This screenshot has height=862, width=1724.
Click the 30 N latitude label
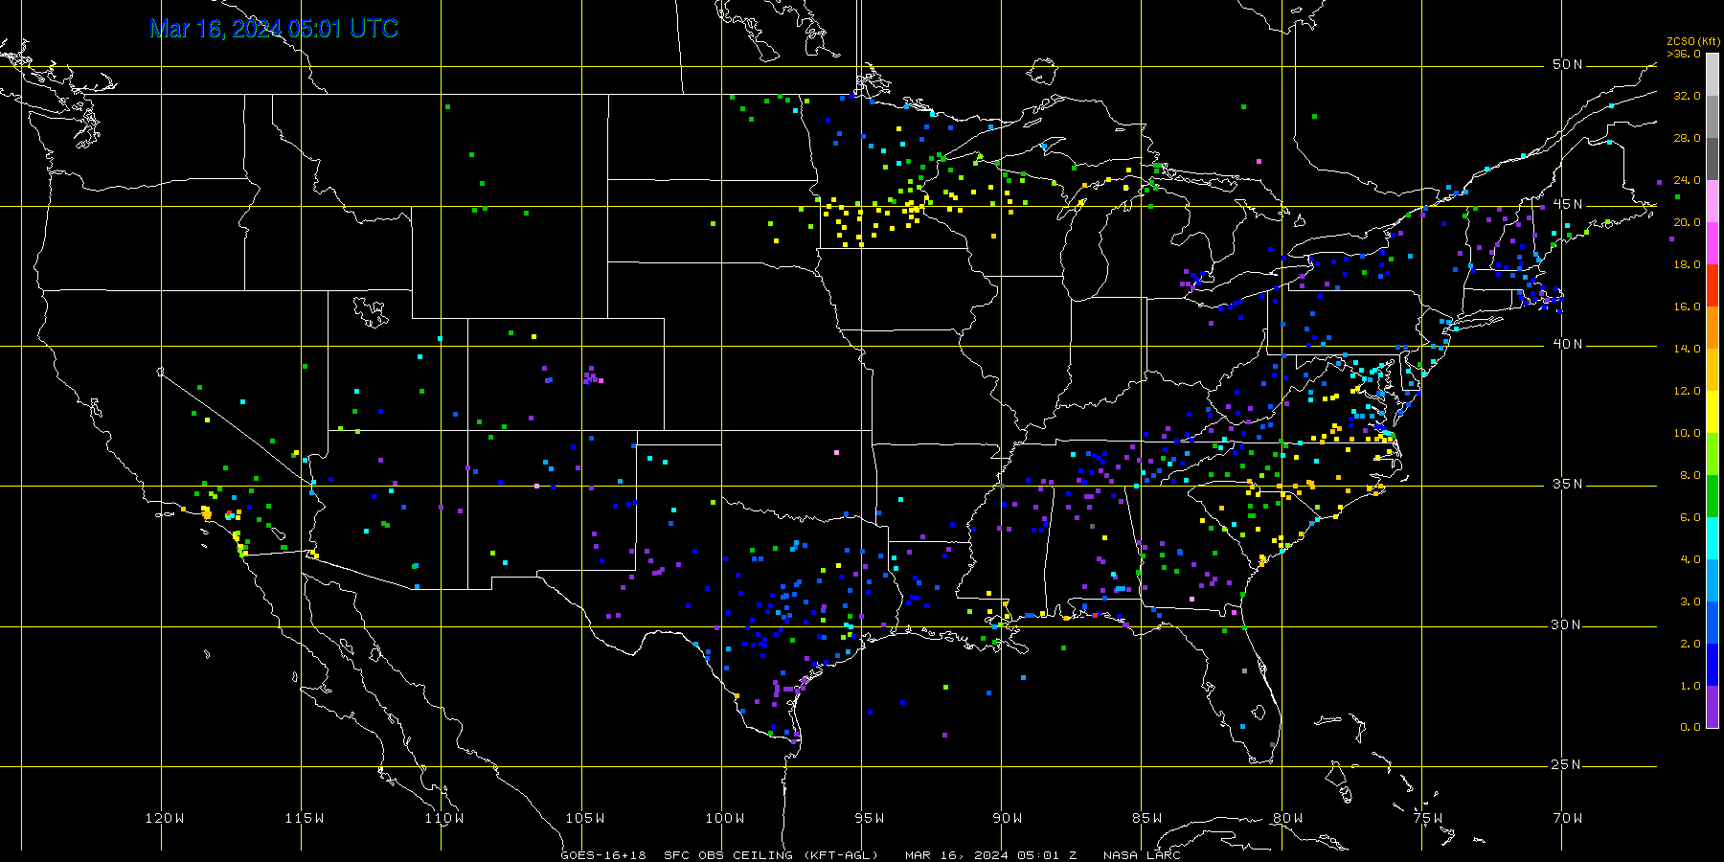pos(1568,624)
